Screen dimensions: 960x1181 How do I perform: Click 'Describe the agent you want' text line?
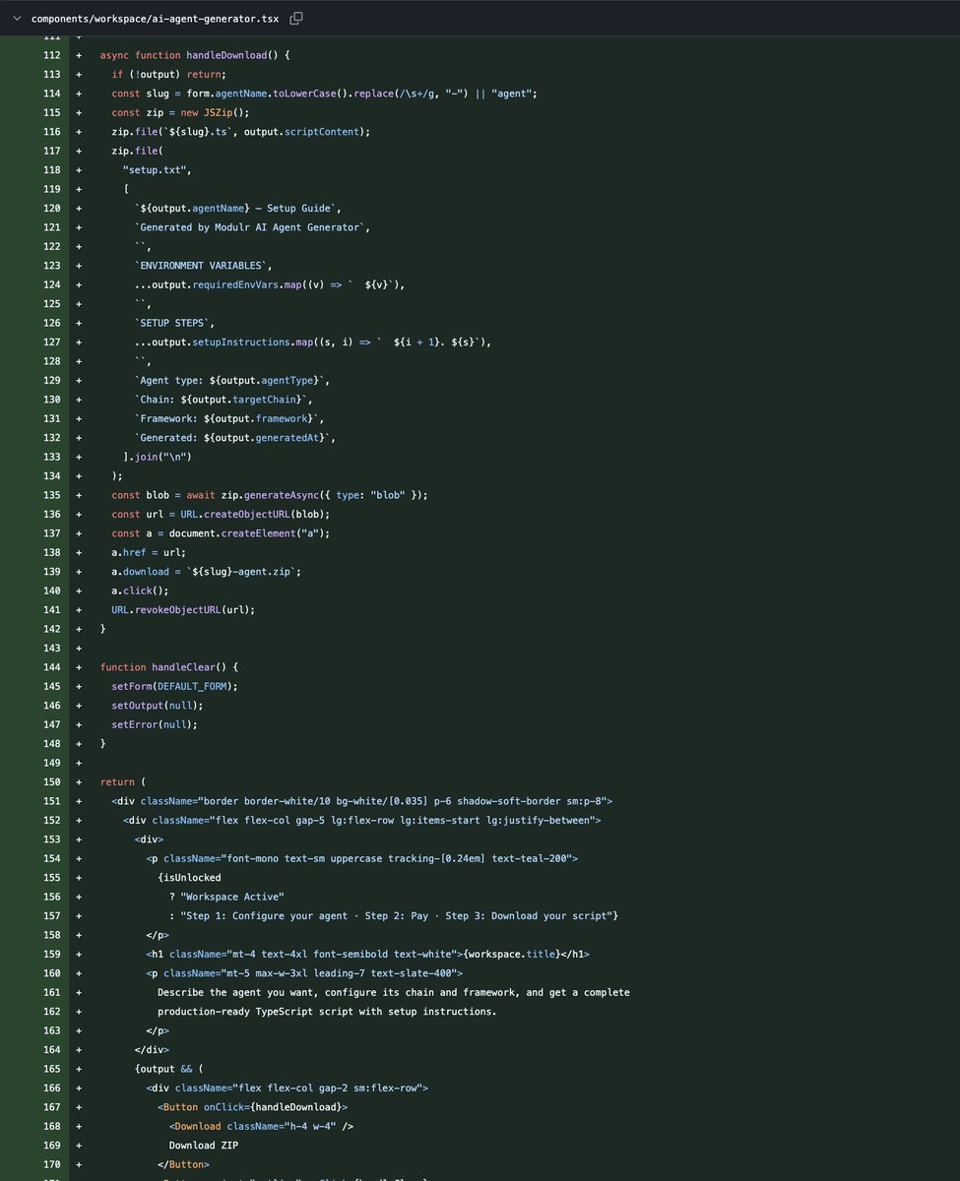[x=394, y=992]
